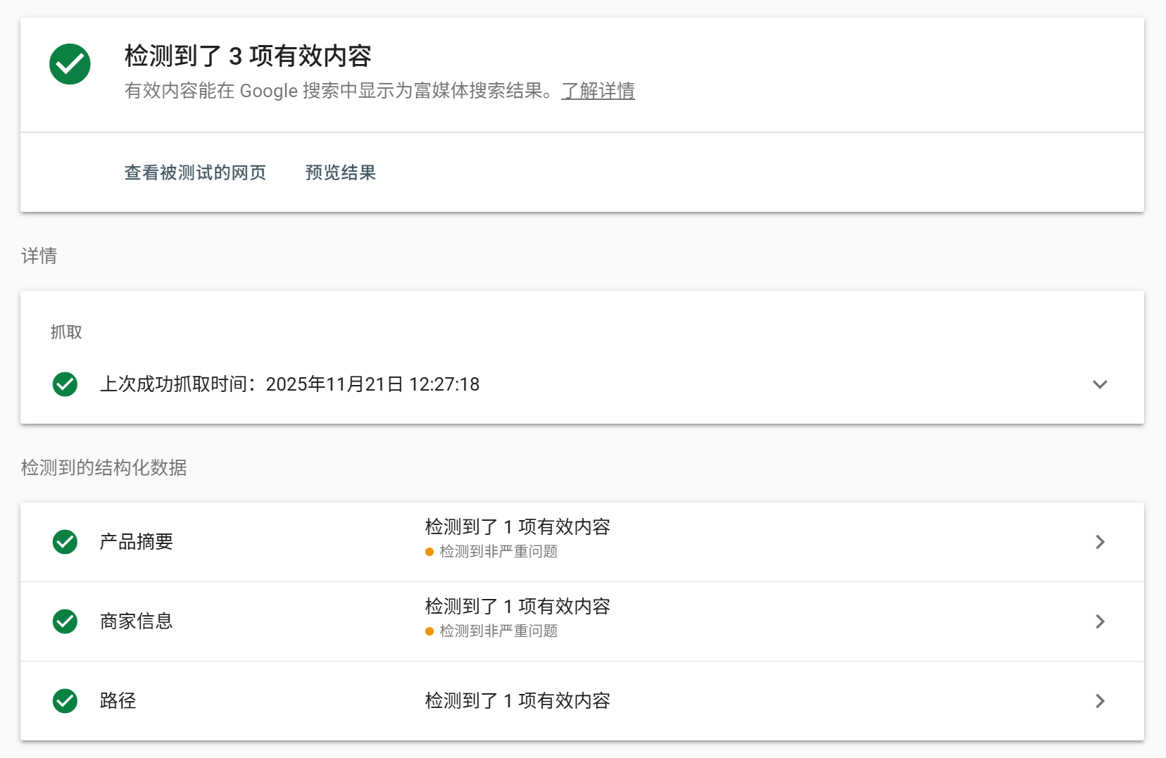The image size is (1166, 758).
Task: Open 产品摘要 details with right arrow
Action: [x=1100, y=542]
